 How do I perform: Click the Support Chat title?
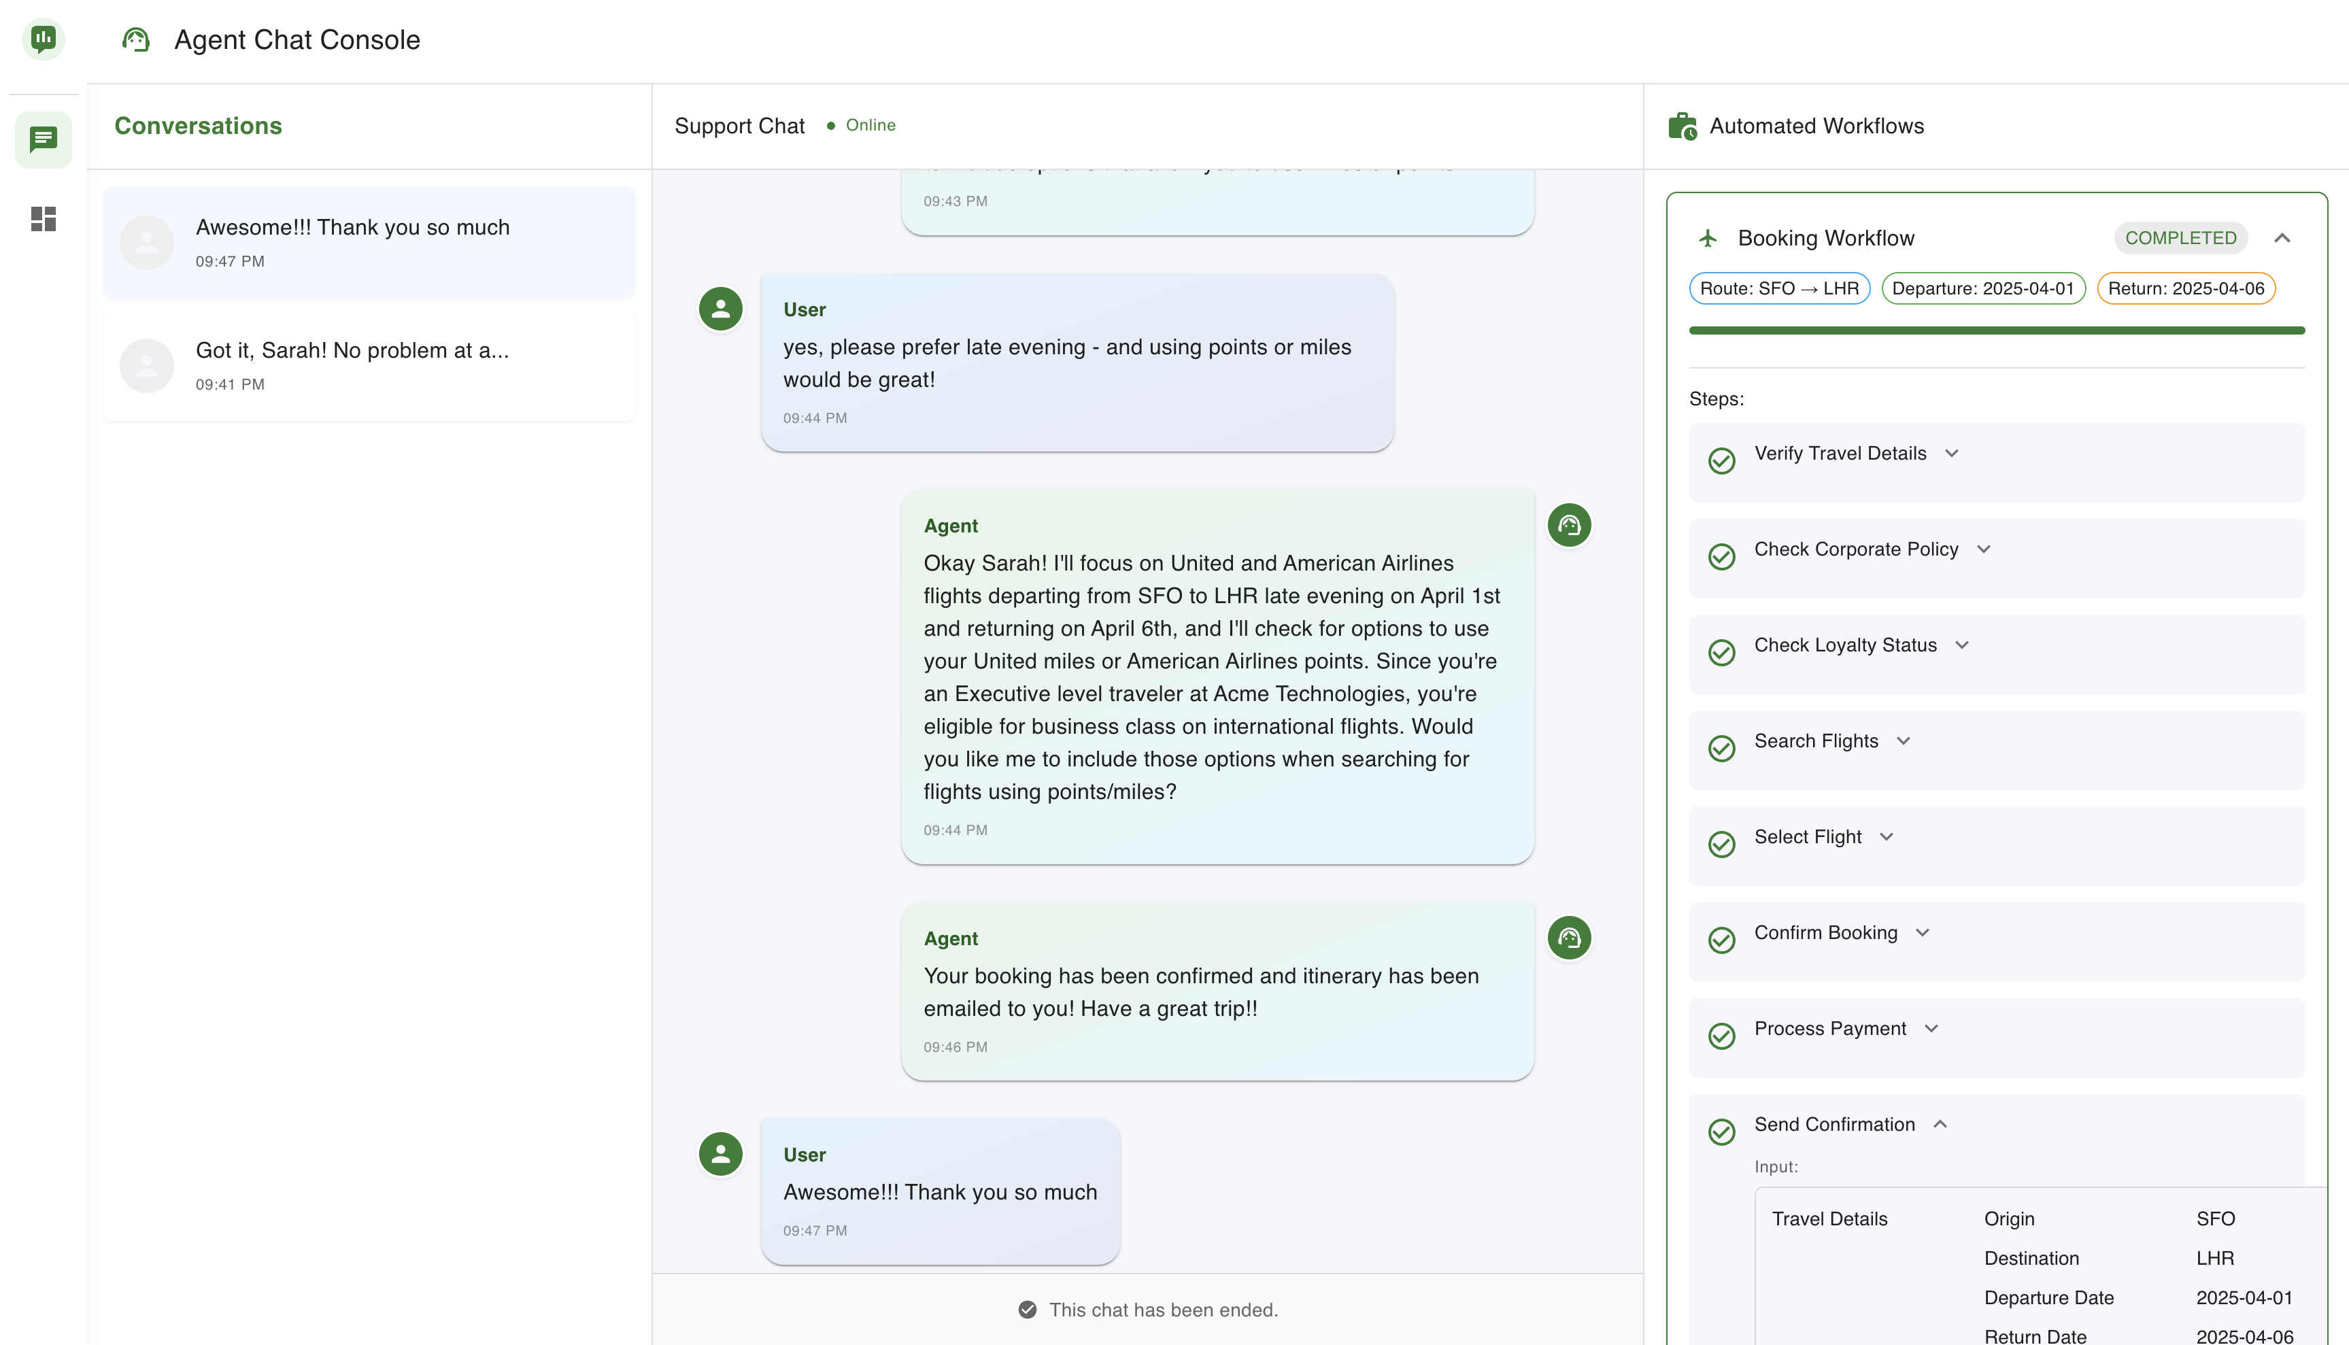[x=739, y=126]
